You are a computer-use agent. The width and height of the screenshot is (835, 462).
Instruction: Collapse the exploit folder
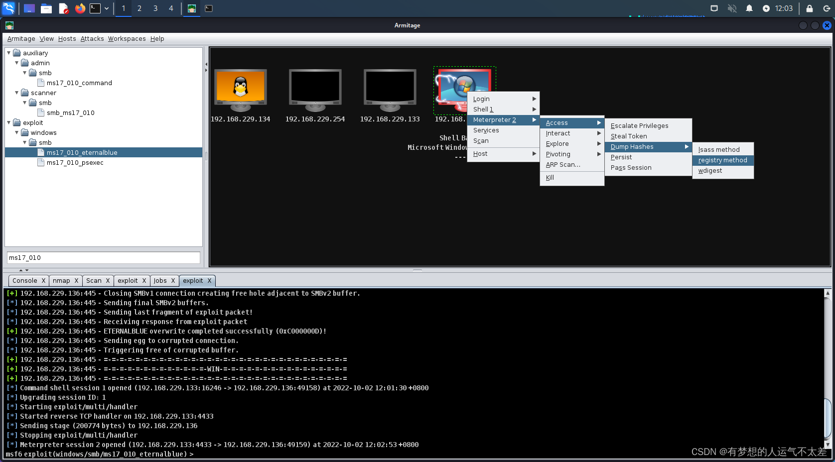tap(9, 122)
